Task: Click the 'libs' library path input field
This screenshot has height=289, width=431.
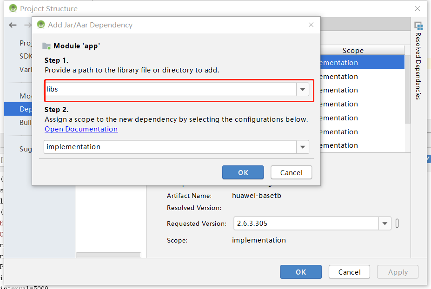Action: (170, 89)
